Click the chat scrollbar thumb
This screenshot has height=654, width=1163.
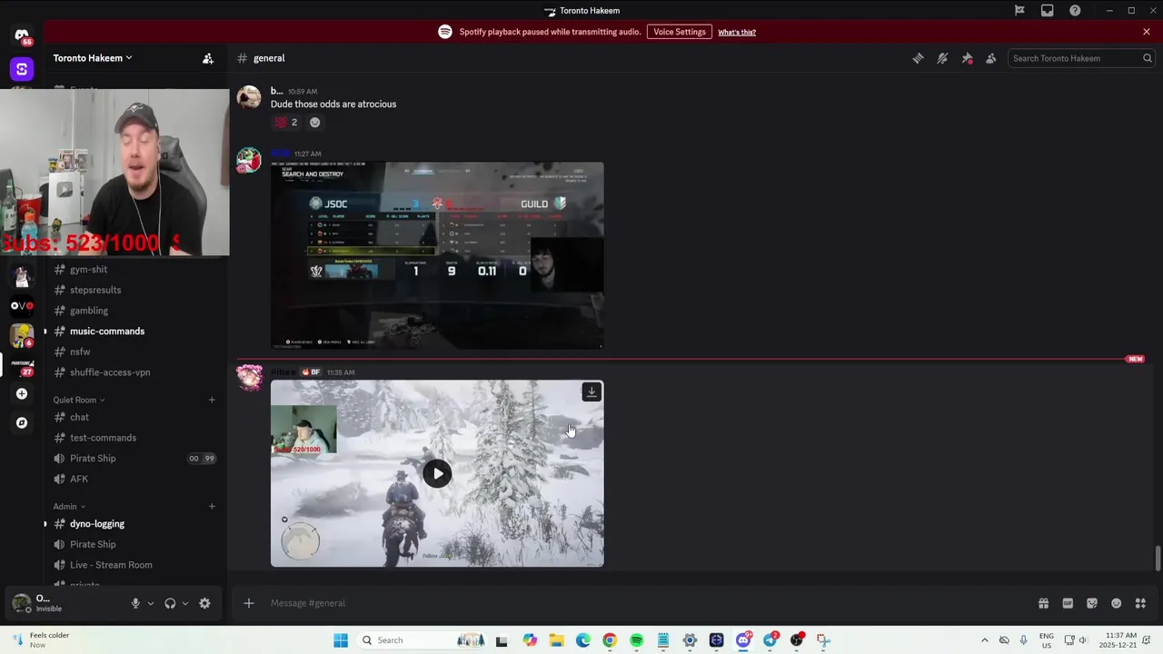point(1158,559)
